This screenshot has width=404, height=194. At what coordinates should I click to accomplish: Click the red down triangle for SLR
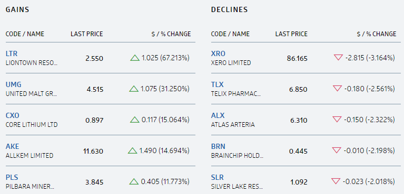(336, 181)
